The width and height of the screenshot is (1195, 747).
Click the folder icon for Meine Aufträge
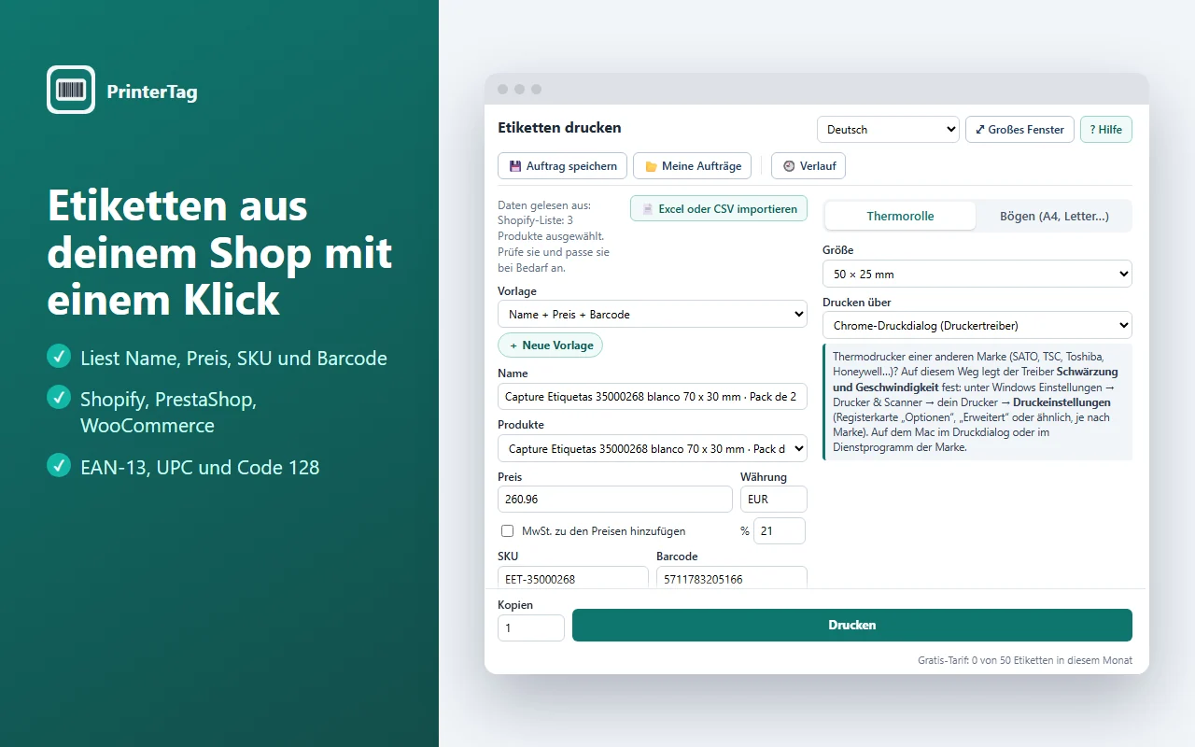[651, 166]
